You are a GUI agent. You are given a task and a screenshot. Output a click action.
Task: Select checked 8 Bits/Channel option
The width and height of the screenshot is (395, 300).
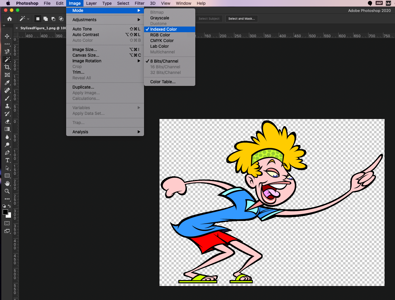pos(164,61)
